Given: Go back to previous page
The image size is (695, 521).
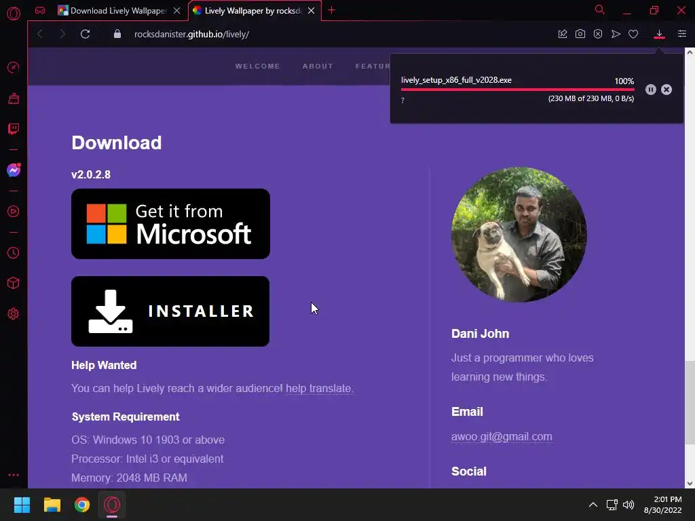Looking at the screenshot, I should 40,34.
